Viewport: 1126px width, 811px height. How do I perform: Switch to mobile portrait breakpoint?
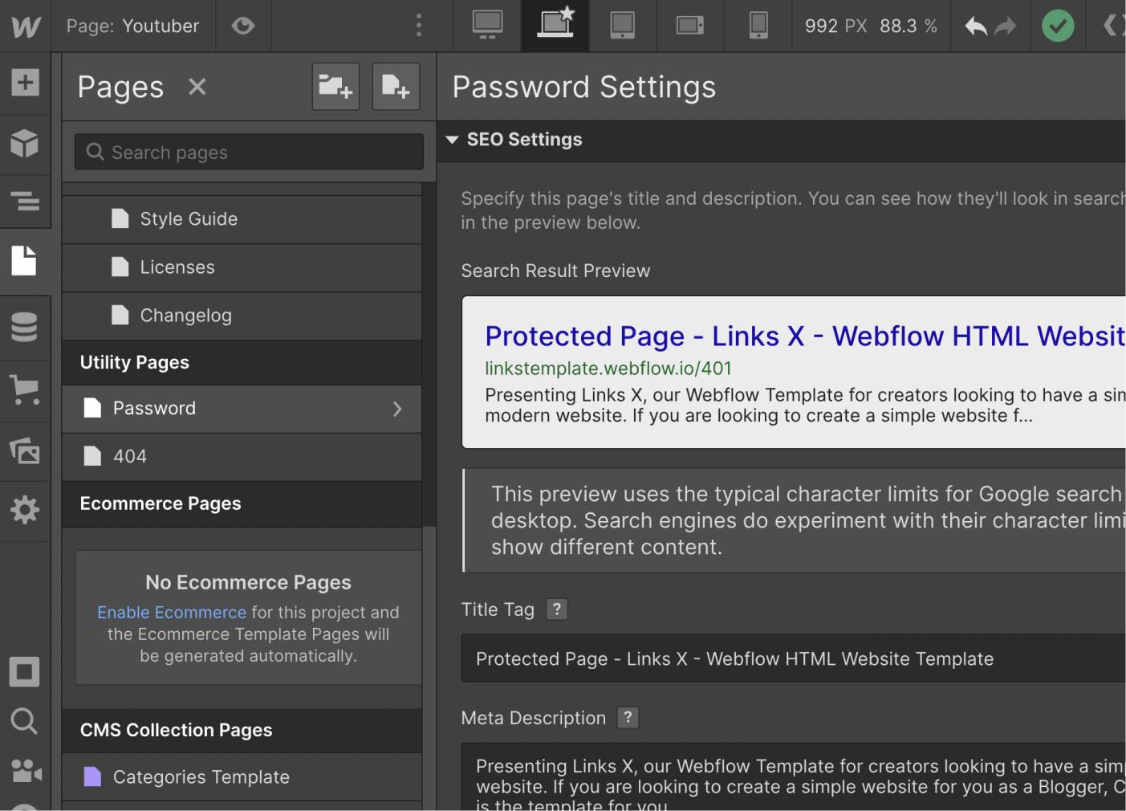pos(758,26)
